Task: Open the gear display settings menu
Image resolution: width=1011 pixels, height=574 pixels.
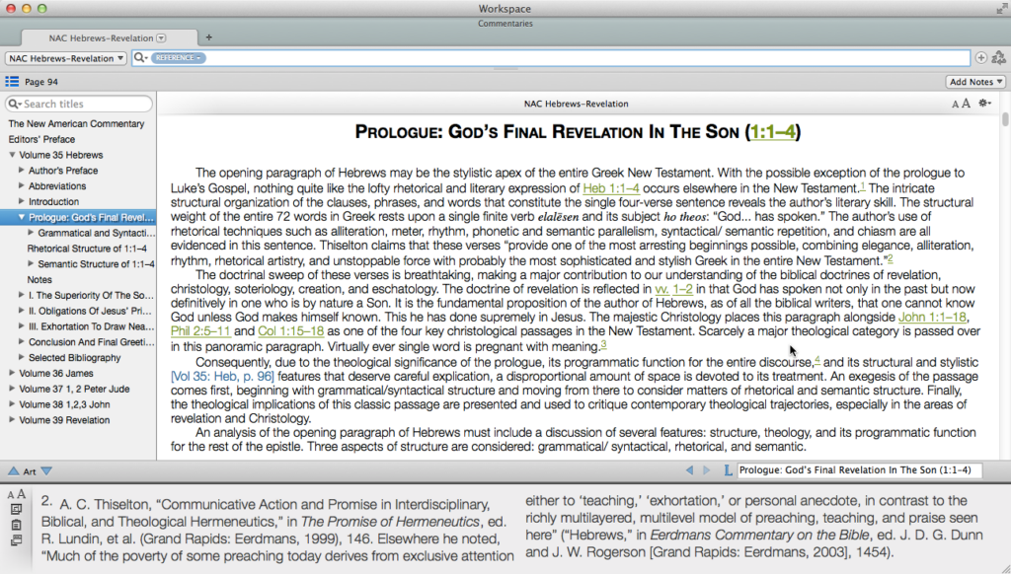Action: [983, 104]
